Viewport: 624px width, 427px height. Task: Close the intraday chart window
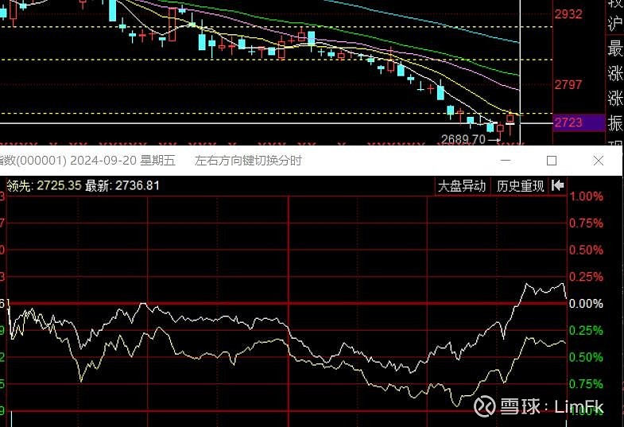coord(598,161)
